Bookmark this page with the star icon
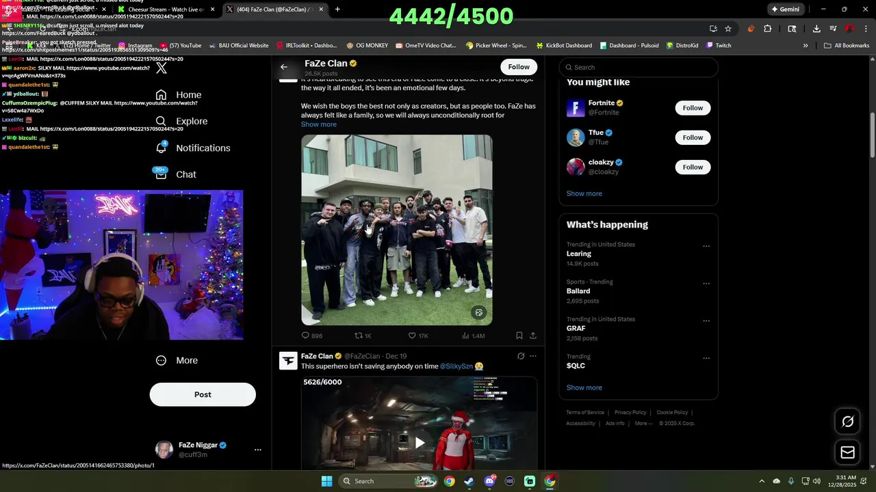This screenshot has width=876, height=492. click(x=728, y=29)
